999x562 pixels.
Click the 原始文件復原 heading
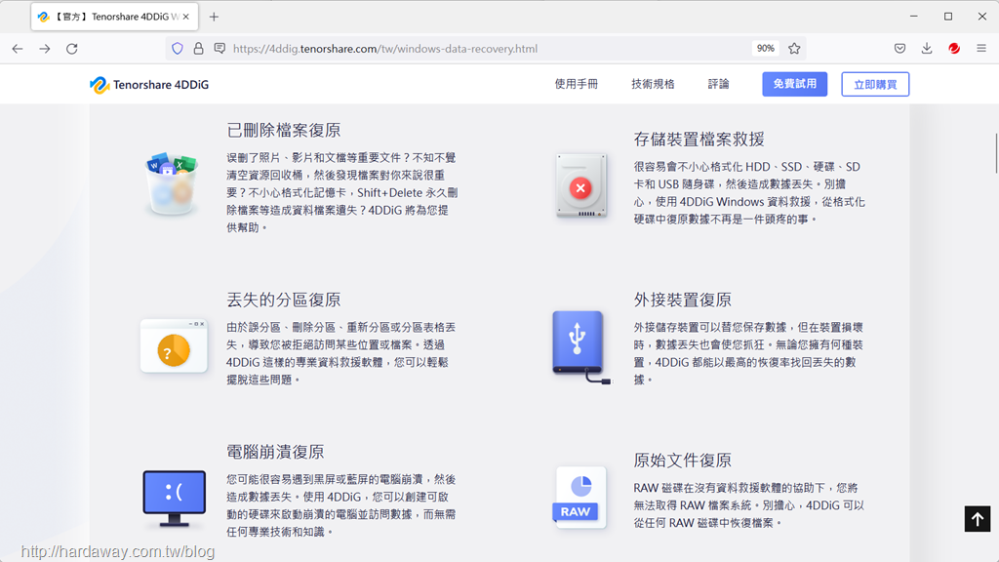point(682,461)
